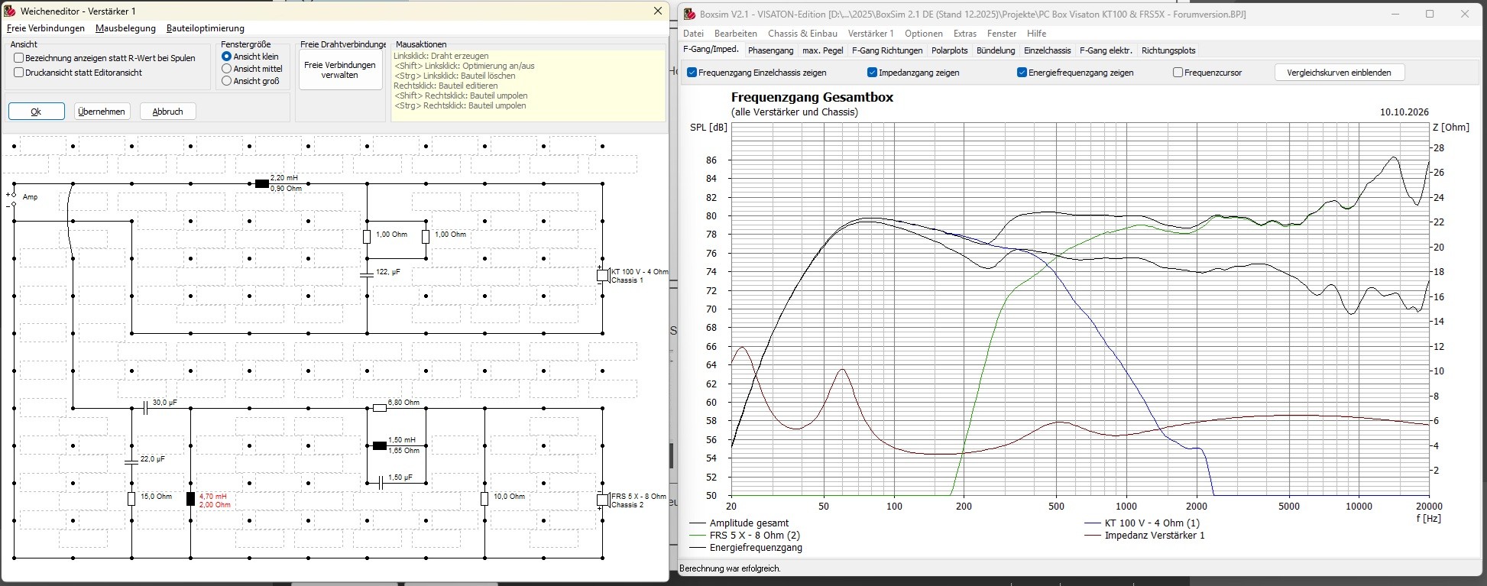
Task: Enable the Frequenzcursor checkbox
Action: click(1178, 73)
